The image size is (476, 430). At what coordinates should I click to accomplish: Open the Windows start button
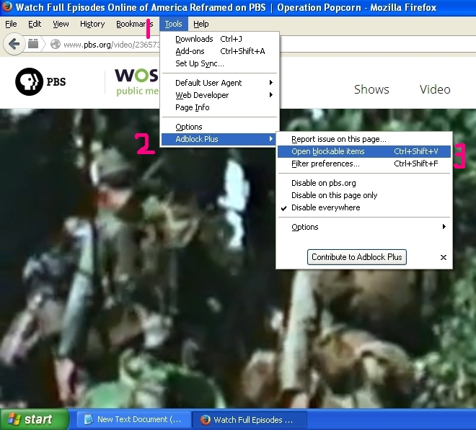35,419
